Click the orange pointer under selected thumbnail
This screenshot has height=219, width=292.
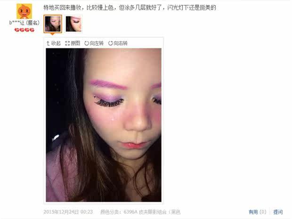53,34
